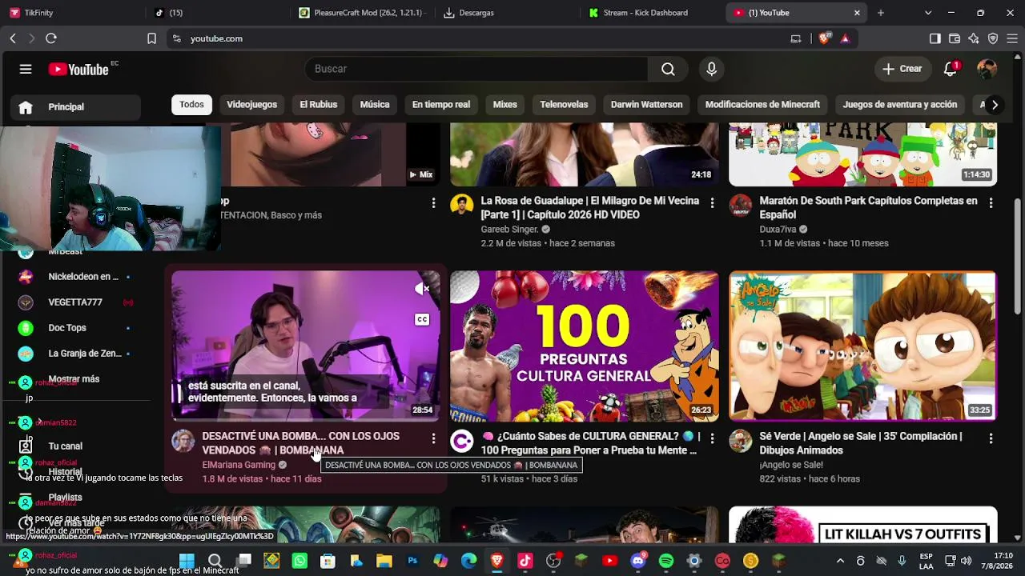Image resolution: width=1025 pixels, height=576 pixels.
Task: Unmute the BOMBANANA video preview
Action: pyautogui.click(x=422, y=289)
